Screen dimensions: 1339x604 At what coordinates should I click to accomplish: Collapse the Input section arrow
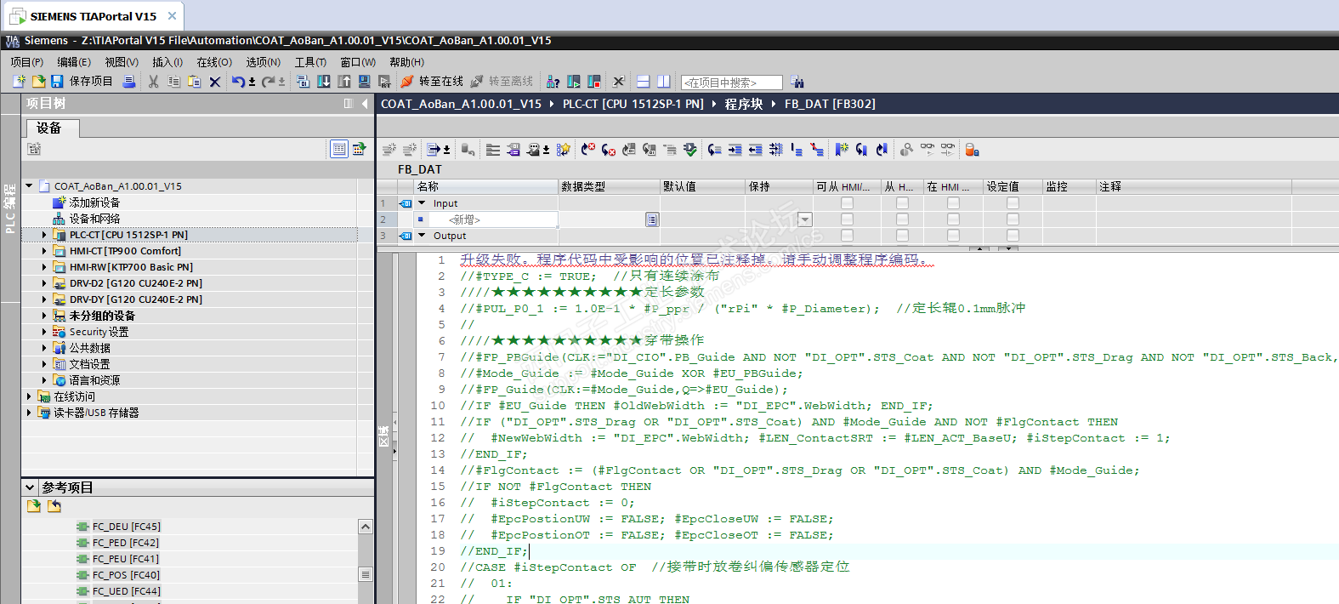(422, 203)
